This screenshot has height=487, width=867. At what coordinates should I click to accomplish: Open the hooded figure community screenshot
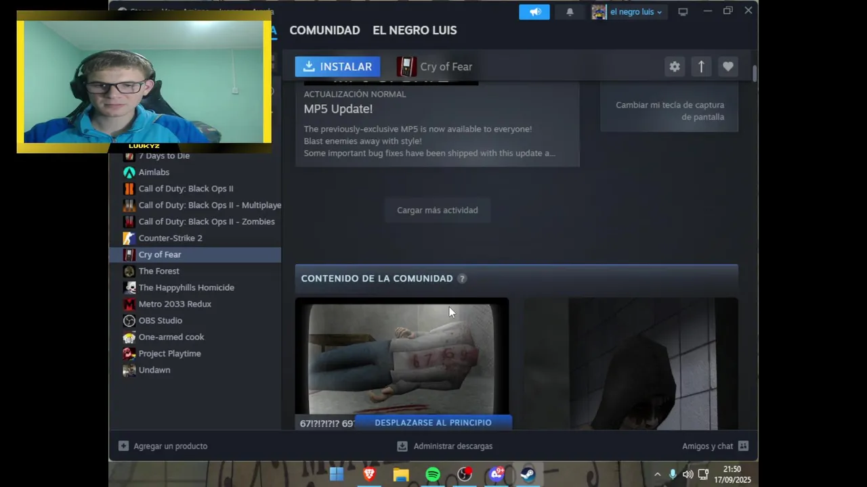[x=631, y=363]
